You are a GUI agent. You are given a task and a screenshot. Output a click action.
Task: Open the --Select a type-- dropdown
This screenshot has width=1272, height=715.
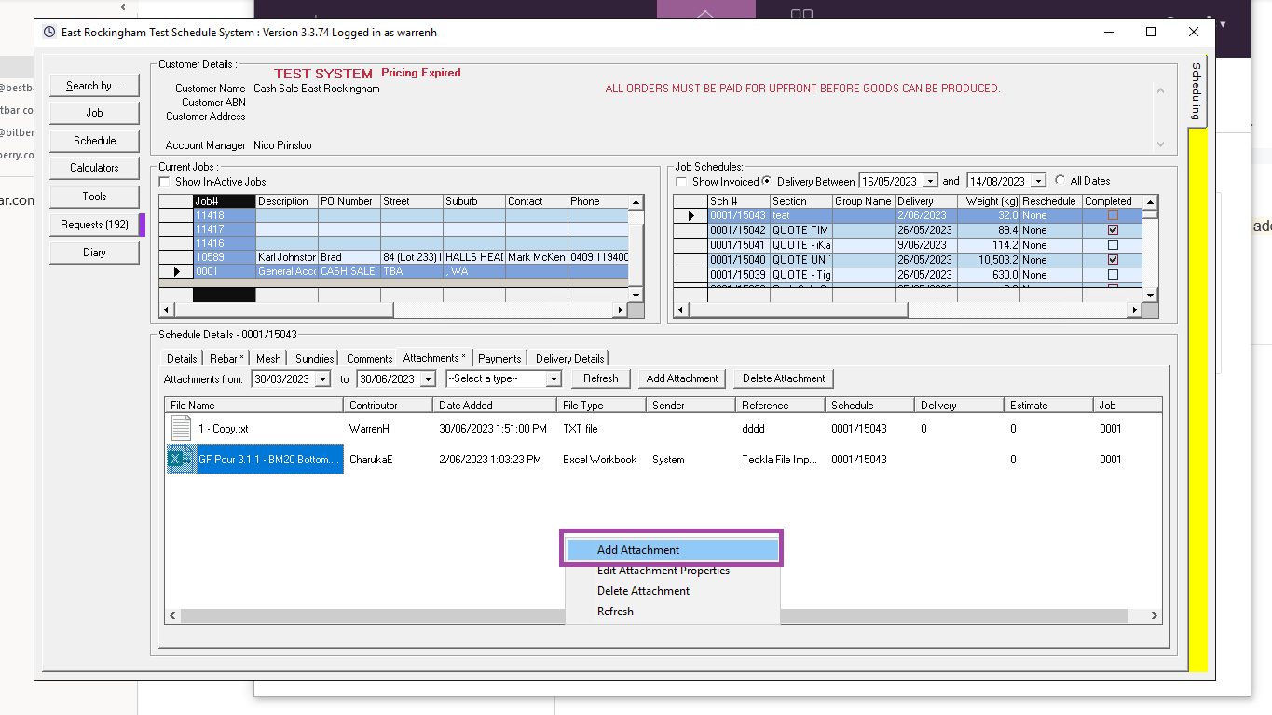point(555,378)
